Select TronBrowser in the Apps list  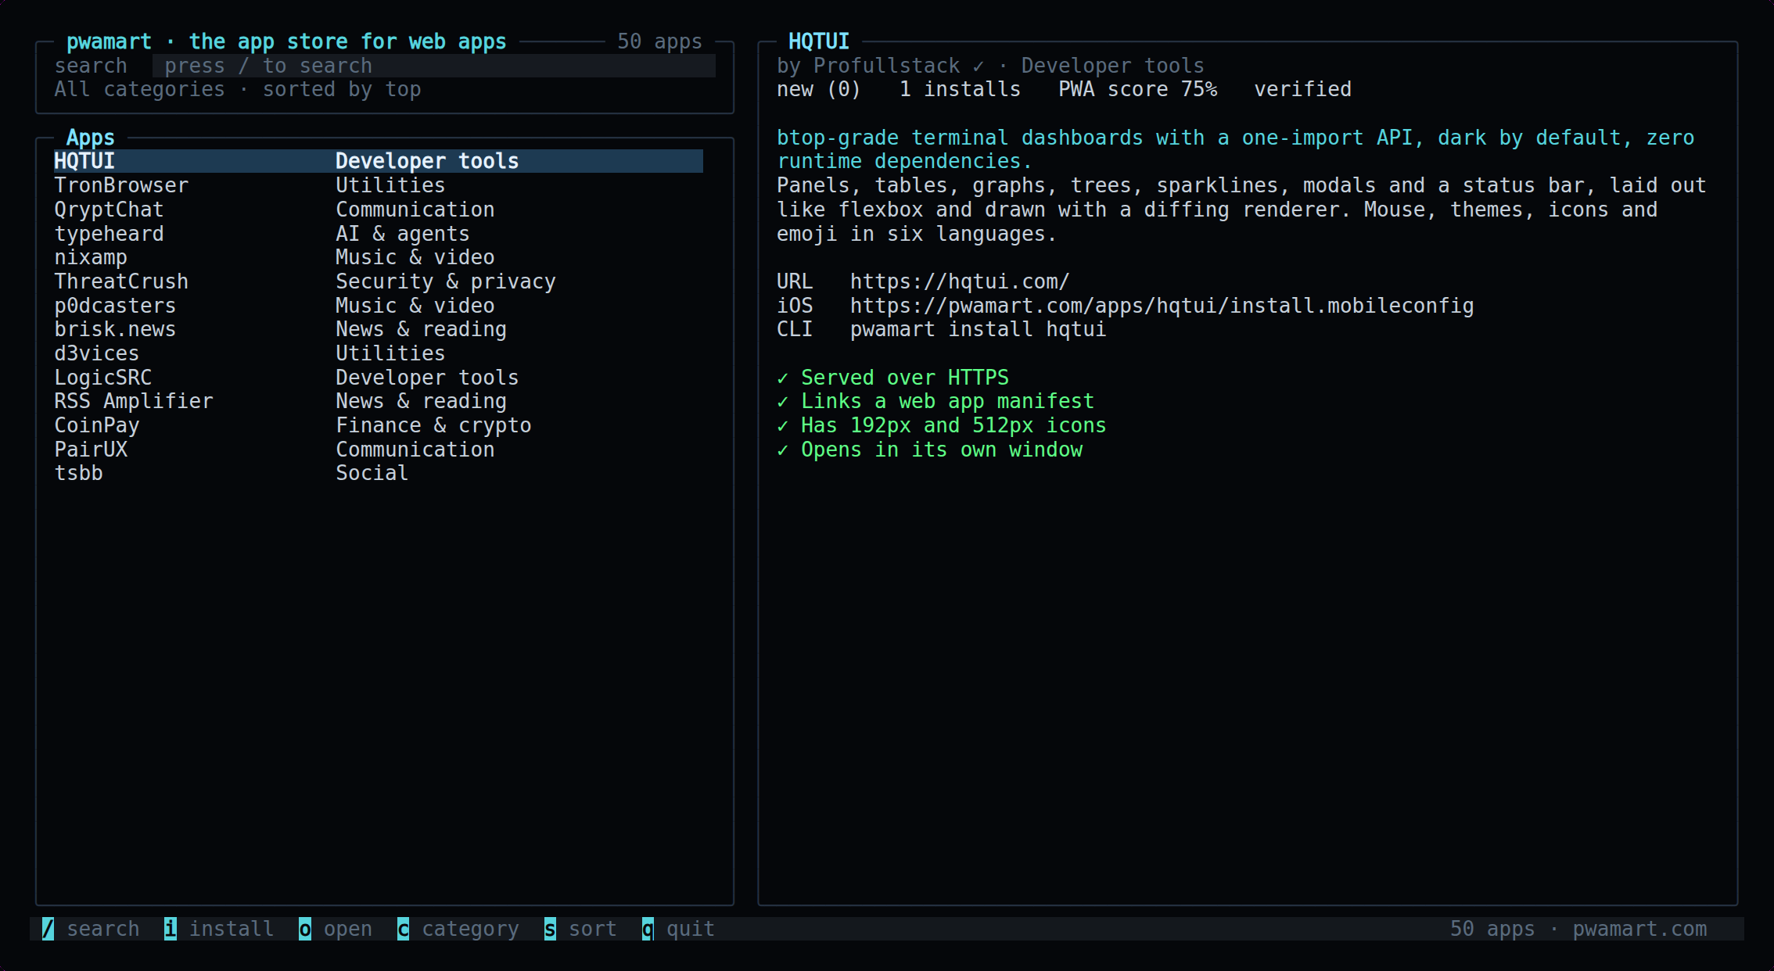coord(379,185)
